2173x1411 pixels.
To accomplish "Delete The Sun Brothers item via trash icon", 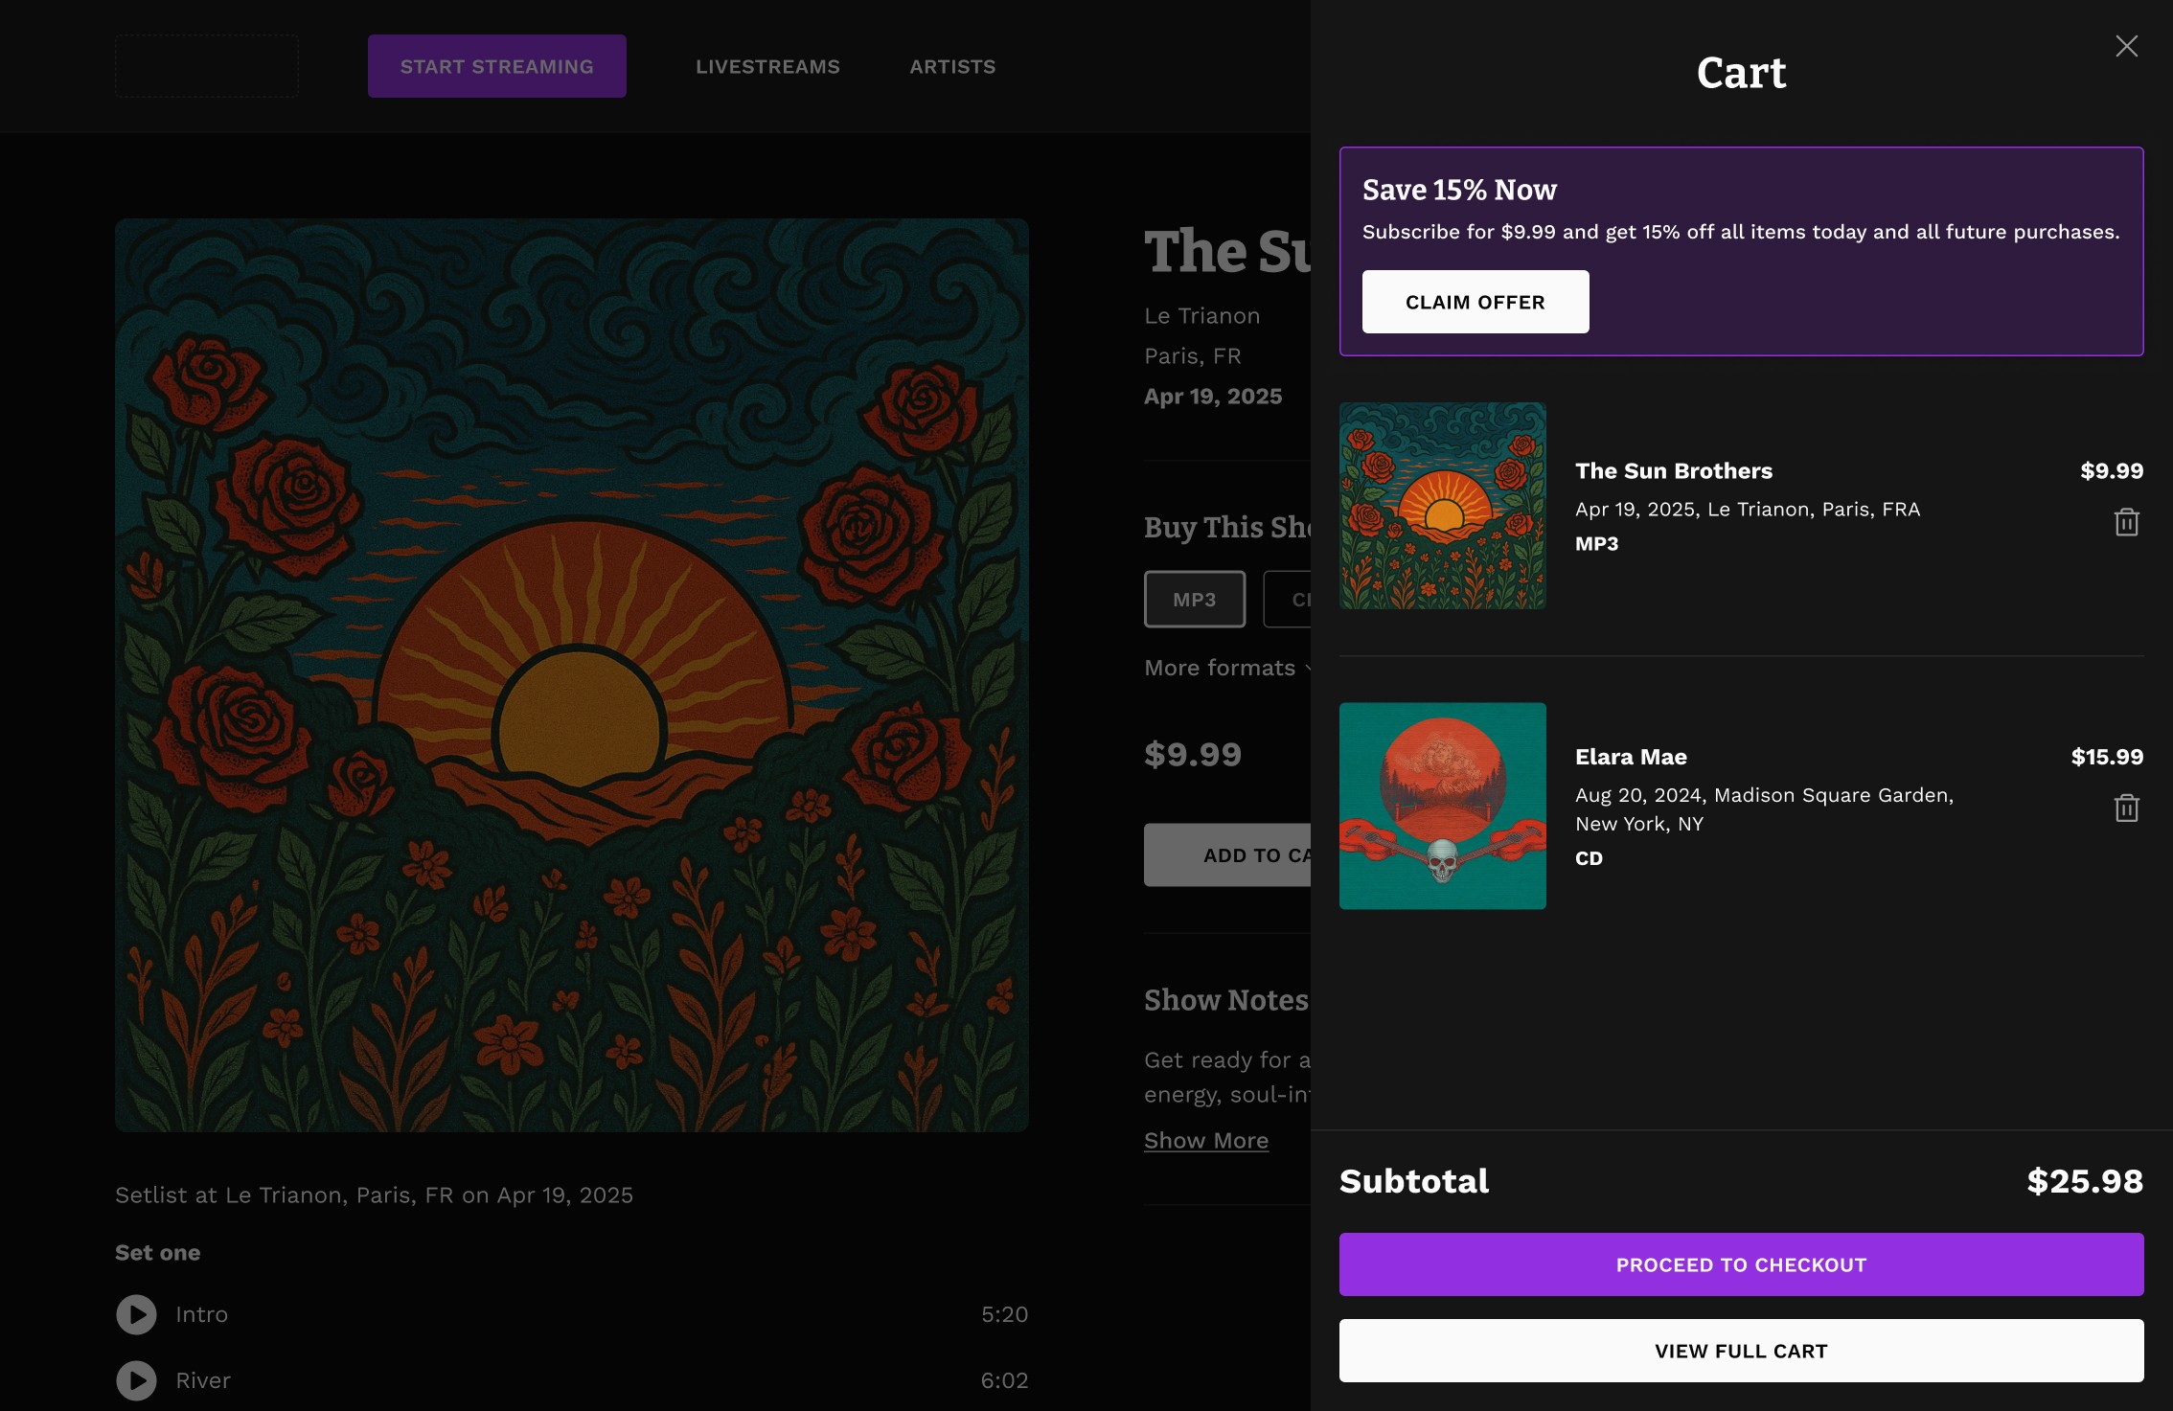I will click(x=2126, y=522).
